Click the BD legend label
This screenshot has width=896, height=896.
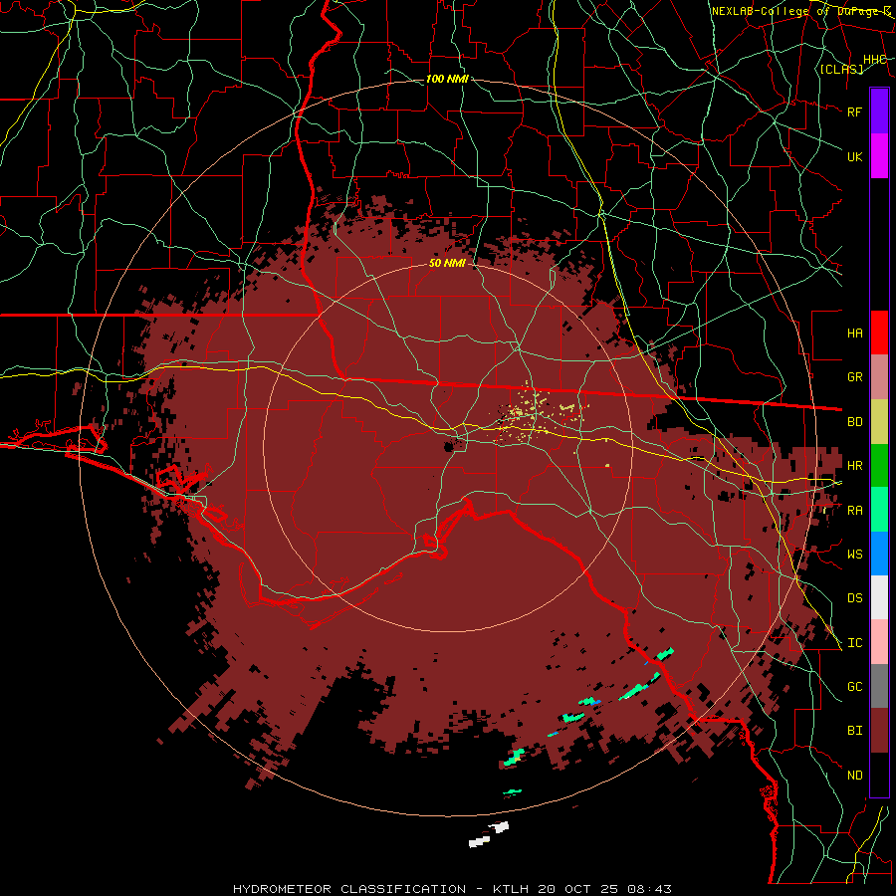coord(854,422)
